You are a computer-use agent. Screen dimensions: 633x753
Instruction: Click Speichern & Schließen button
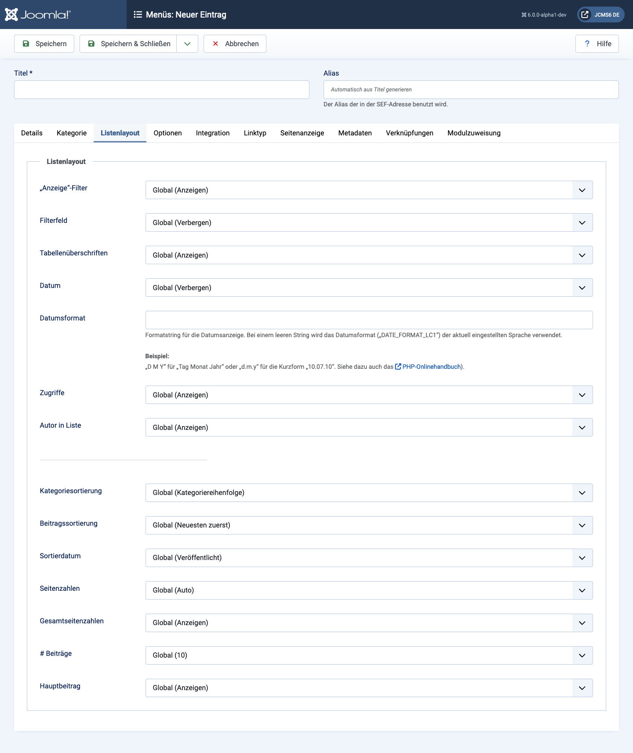[x=128, y=44]
